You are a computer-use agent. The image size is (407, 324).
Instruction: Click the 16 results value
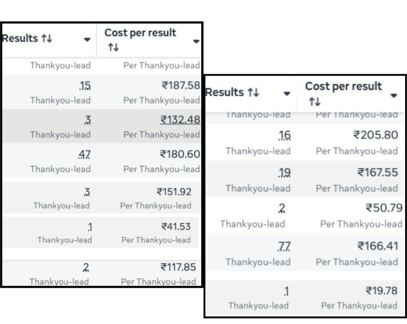pos(285,135)
